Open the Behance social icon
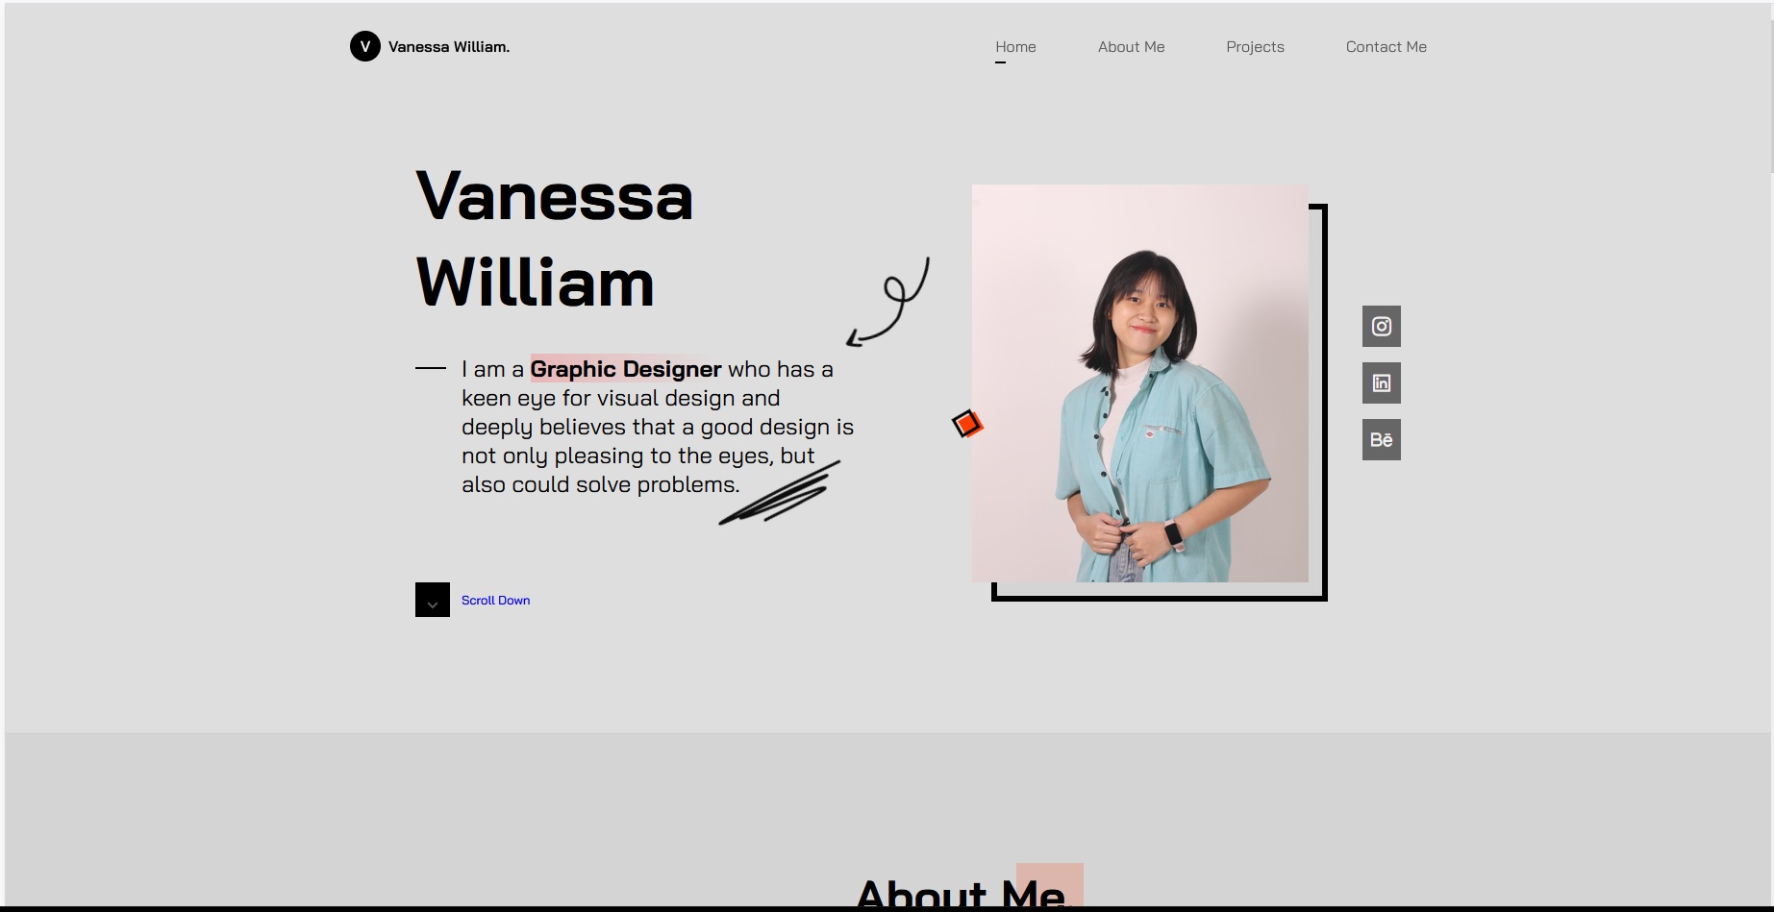The height and width of the screenshot is (912, 1774). 1381,439
